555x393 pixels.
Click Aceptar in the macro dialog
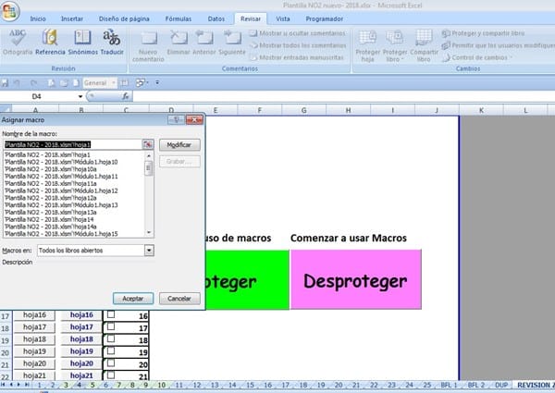tap(133, 299)
